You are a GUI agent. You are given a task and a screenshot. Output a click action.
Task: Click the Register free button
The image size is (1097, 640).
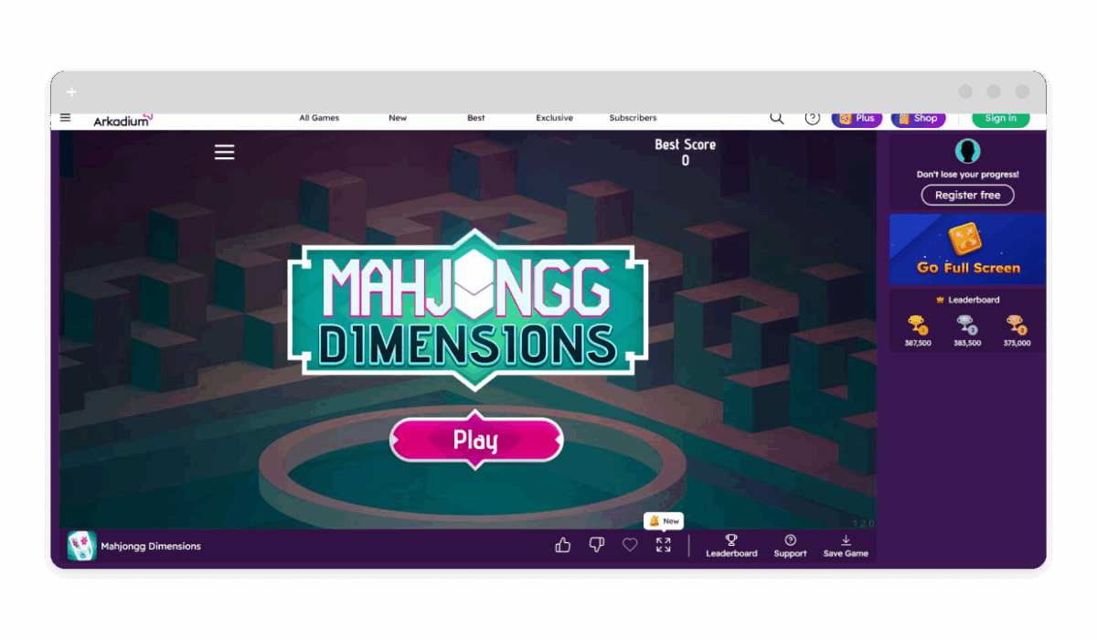click(967, 195)
